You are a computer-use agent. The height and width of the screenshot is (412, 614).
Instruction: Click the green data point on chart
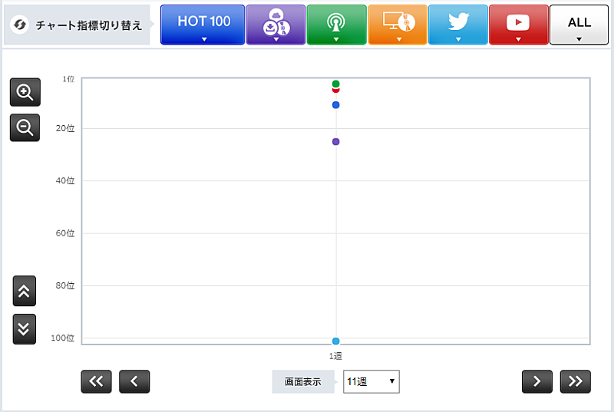click(335, 84)
